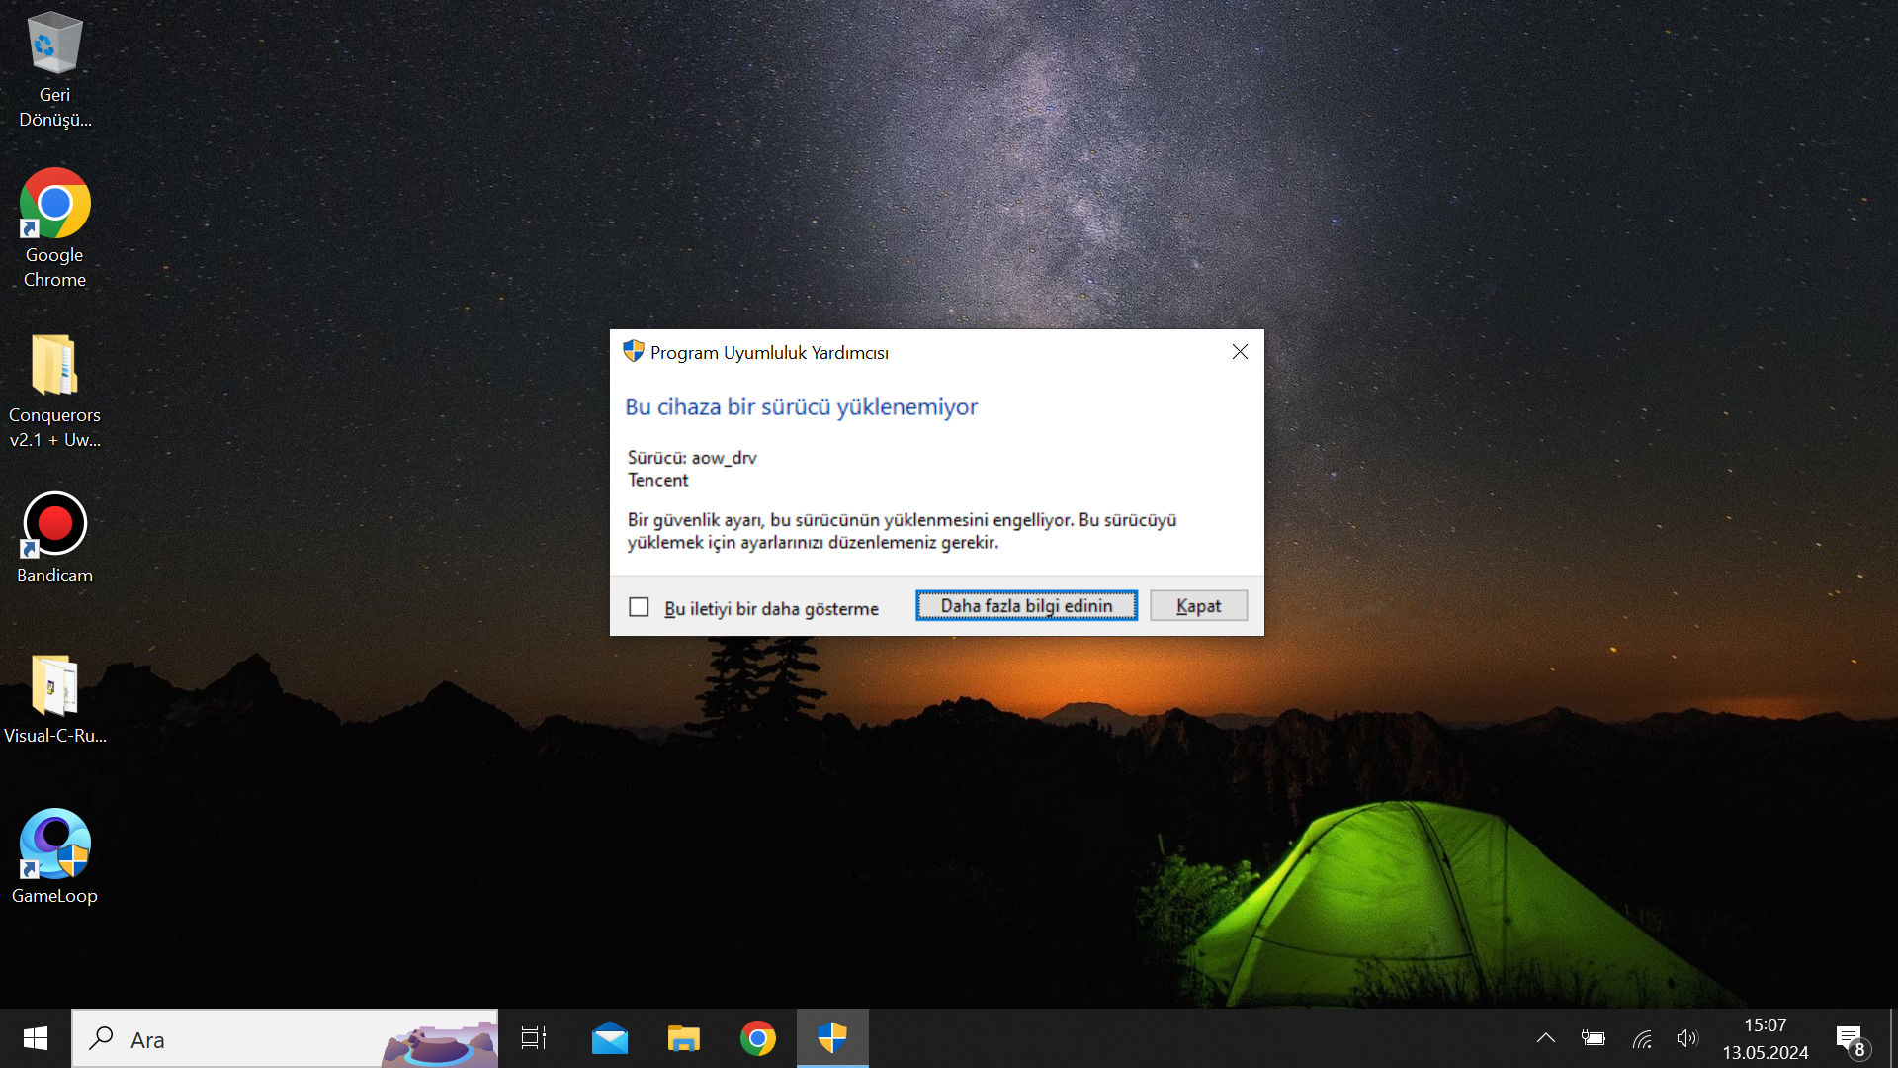Viewport: 1898px width, 1068px height.
Task: Select the Visual-C-Ru folder icon
Action: [x=54, y=685]
